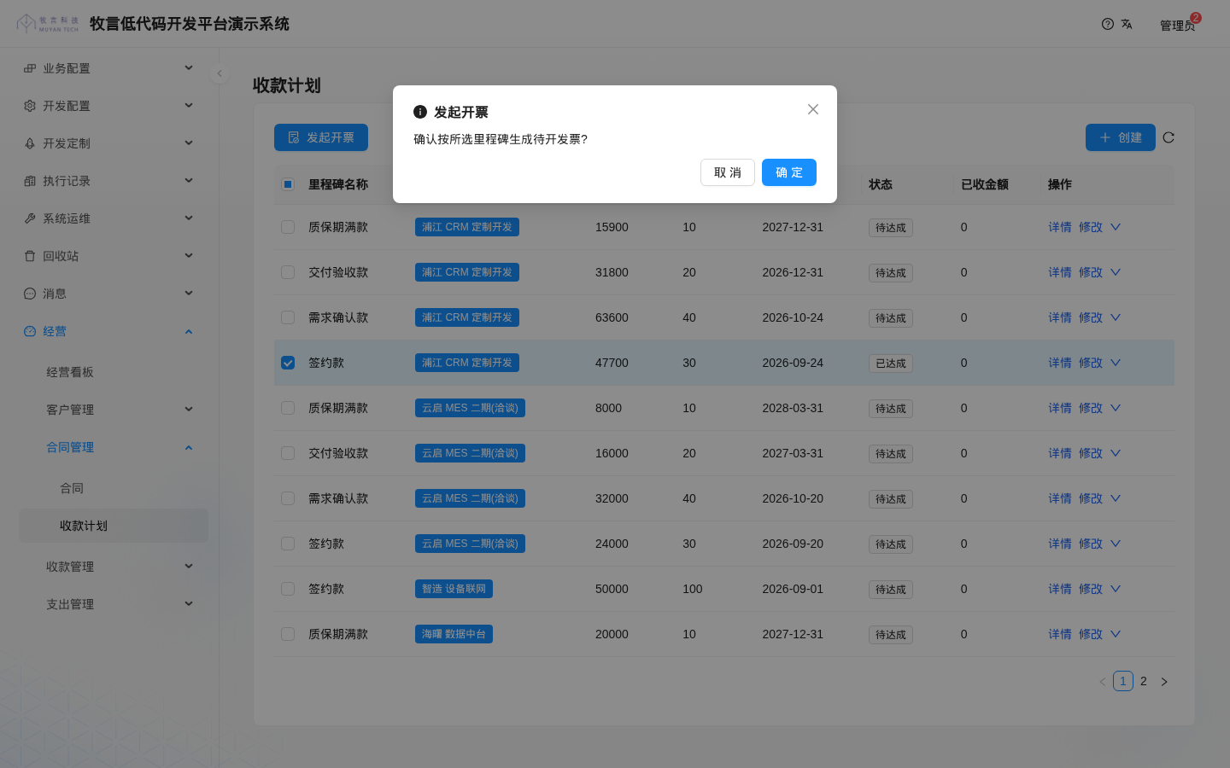Viewport: 1230px width, 768px height.
Task: Open the language translation icon
Action: tap(1127, 24)
